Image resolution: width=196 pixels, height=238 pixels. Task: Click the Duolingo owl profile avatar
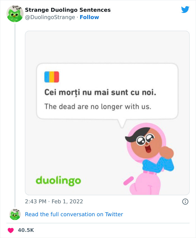click(x=14, y=13)
